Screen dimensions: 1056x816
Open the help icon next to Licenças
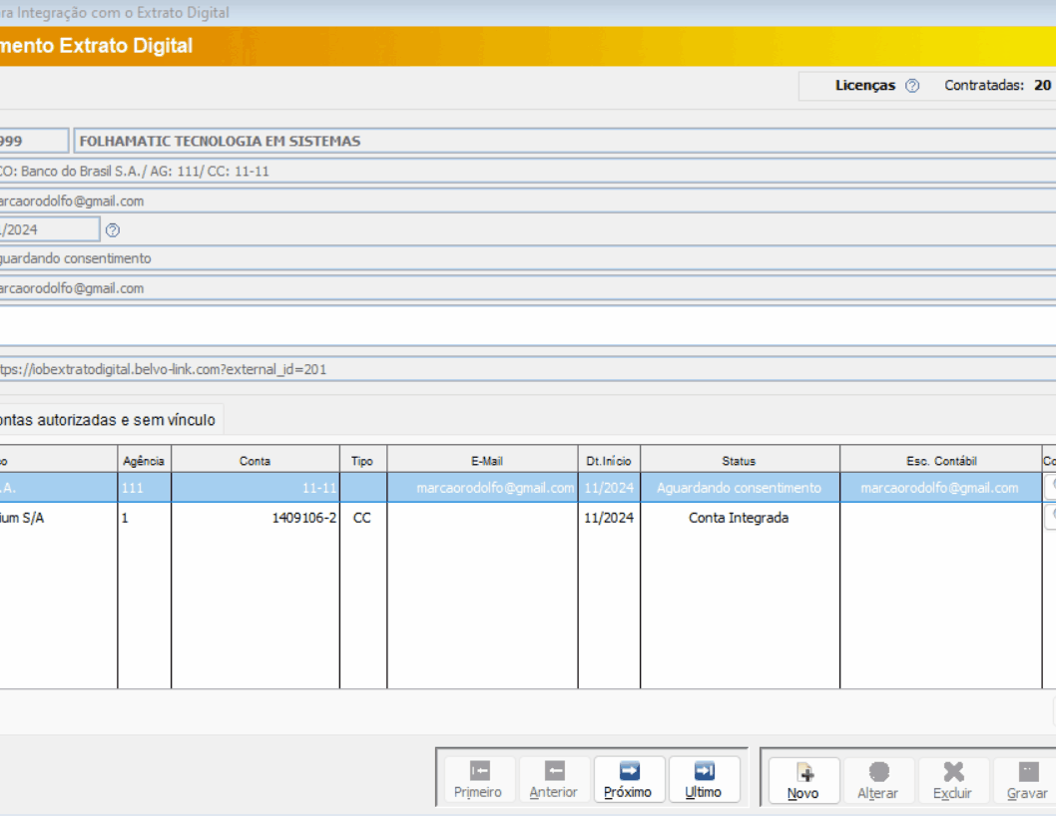pos(912,86)
